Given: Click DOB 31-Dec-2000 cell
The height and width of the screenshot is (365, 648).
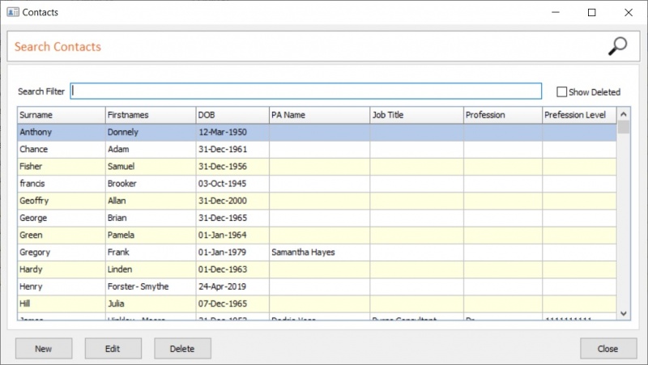Looking at the screenshot, I should (232, 201).
